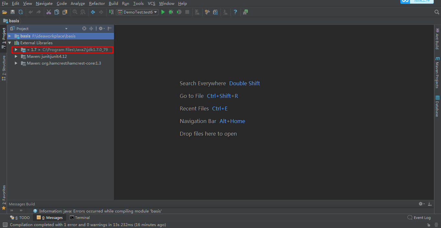Select Maven: junit:junit:4.12 library row
Image resolution: width=441 pixels, height=228 pixels.
[x=61, y=56]
